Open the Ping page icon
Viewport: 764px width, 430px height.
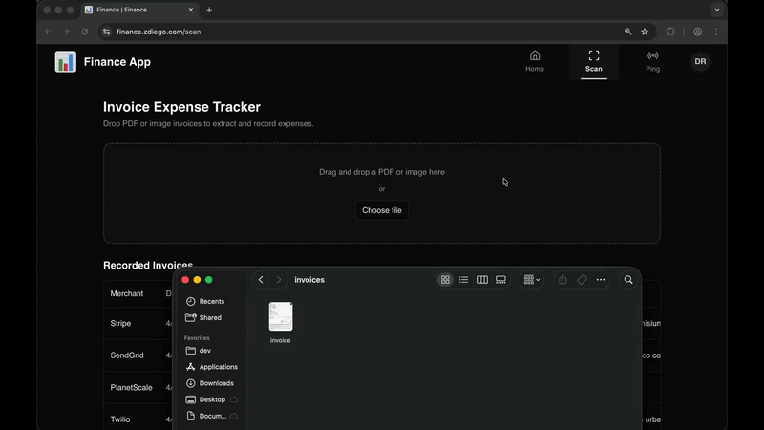tap(652, 56)
